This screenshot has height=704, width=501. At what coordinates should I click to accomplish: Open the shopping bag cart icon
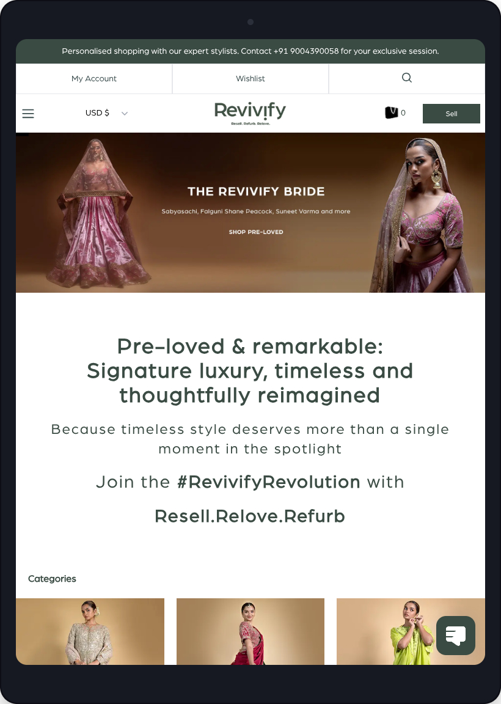392,112
